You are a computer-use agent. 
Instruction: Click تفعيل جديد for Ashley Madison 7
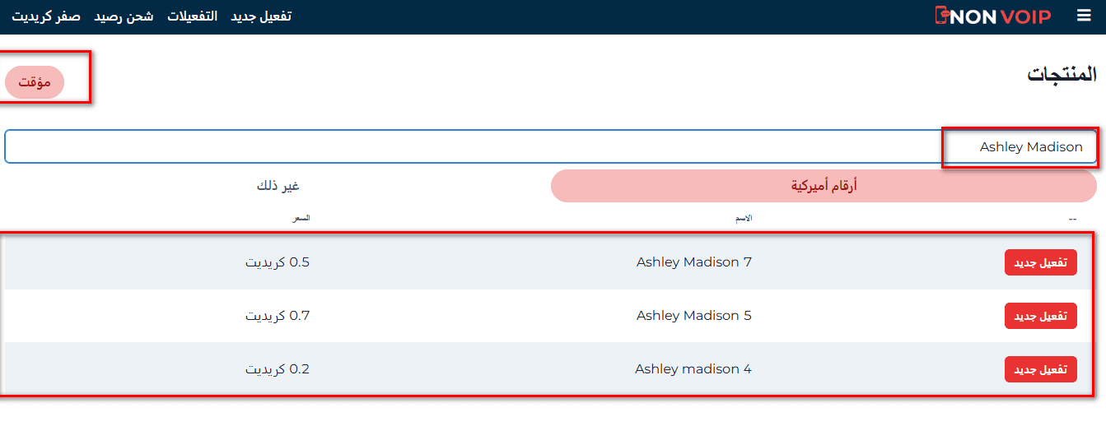[1040, 262]
